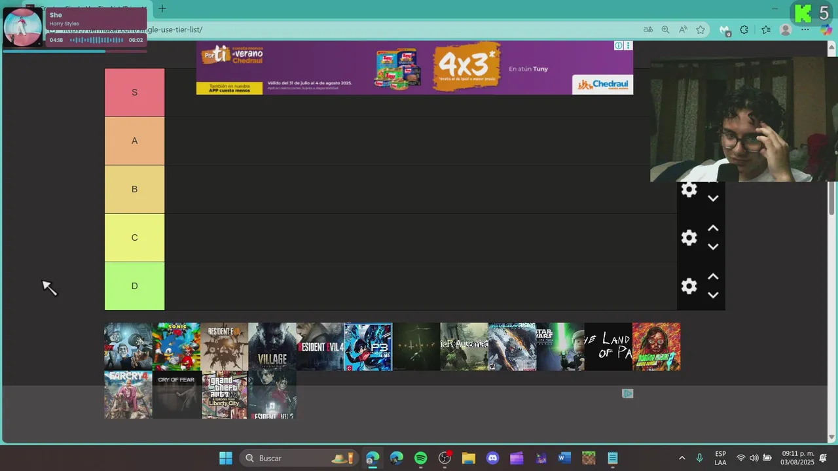This screenshot has width=838, height=471.
Task: Click the zoom magnifier in address bar
Action: [x=665, y=29]
